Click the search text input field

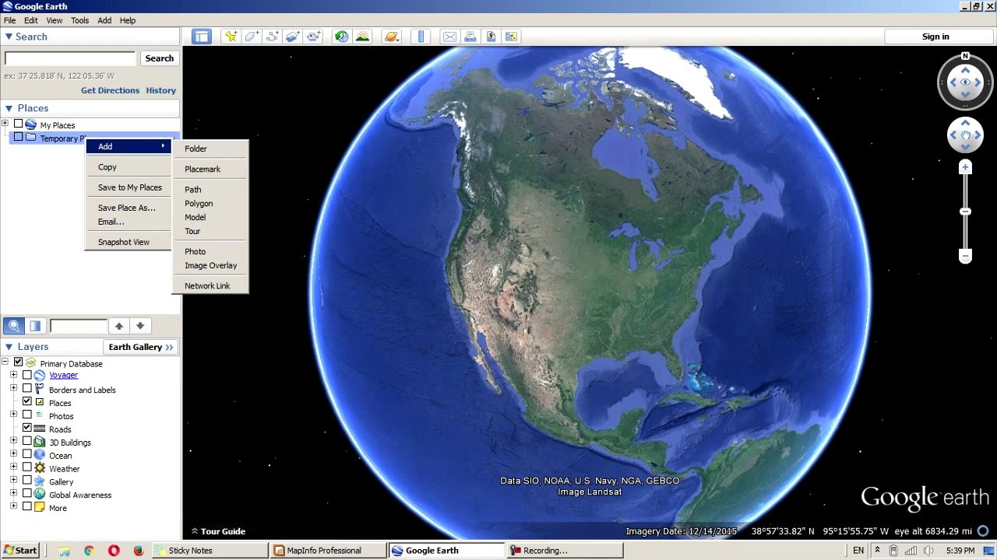click(70, 58)
